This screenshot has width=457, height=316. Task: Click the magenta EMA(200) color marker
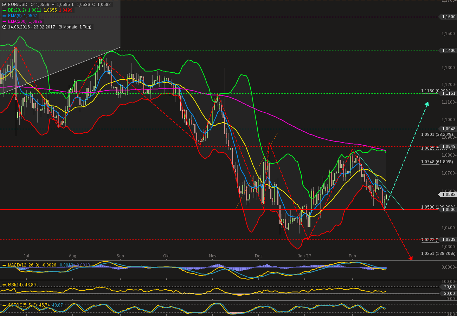coord(4,21)
